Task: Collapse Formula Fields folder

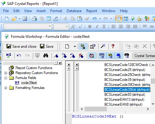Action: (x=6, y=78)
